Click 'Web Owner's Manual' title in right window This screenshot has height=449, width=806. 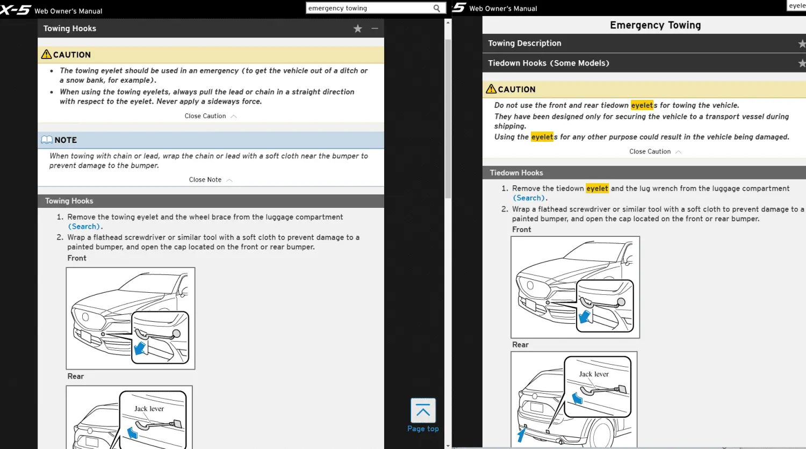pos(503,9)
